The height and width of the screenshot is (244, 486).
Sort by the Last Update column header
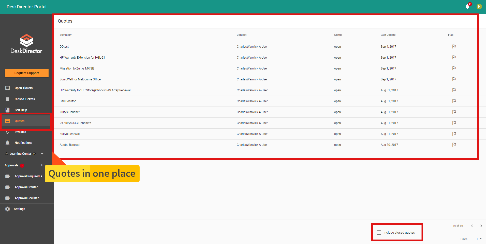(388, 35)
